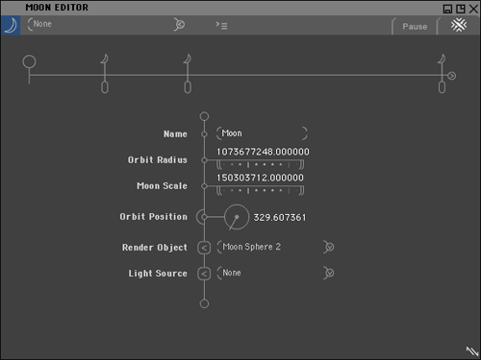Select the first moon marker on timeline
This screenshot has height=360, width=481.
[105, 60]
